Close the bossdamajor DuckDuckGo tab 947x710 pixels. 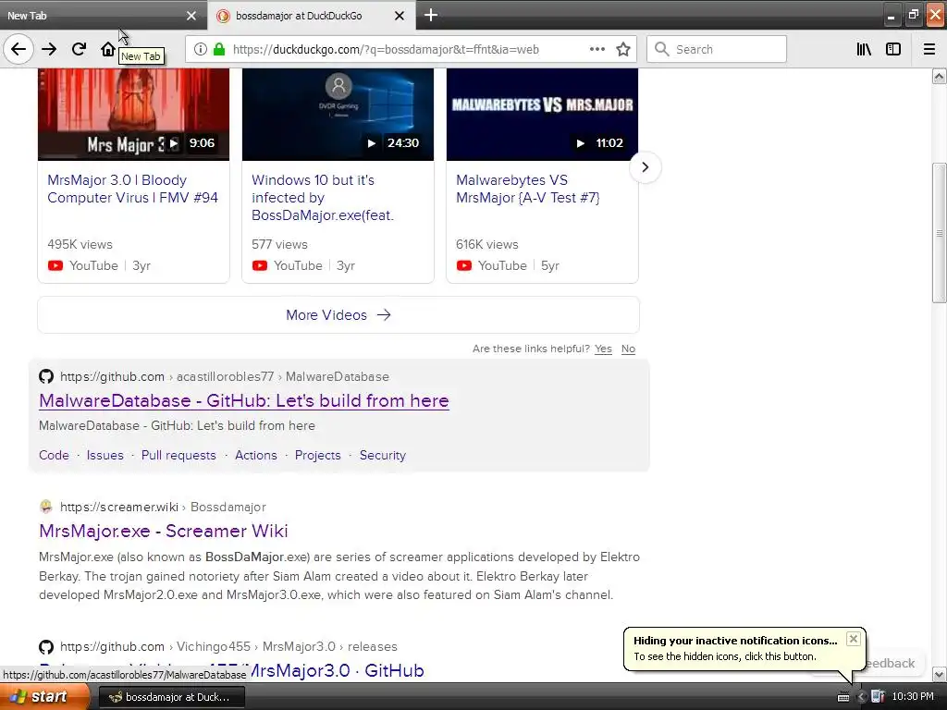[x=400, y=16]
